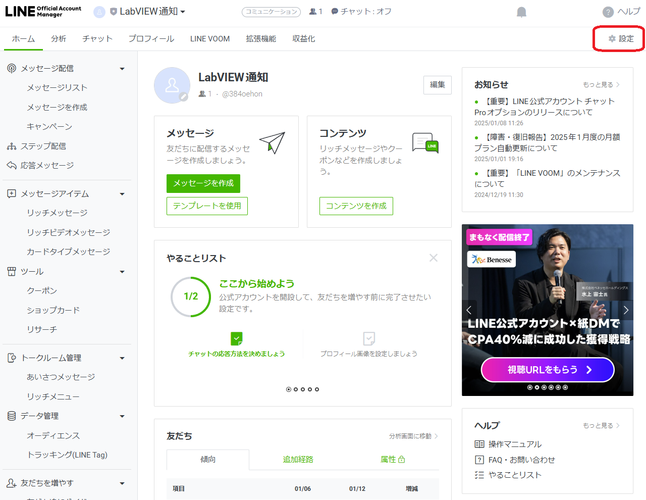Show next banner with right chevron

click(626, 310)
